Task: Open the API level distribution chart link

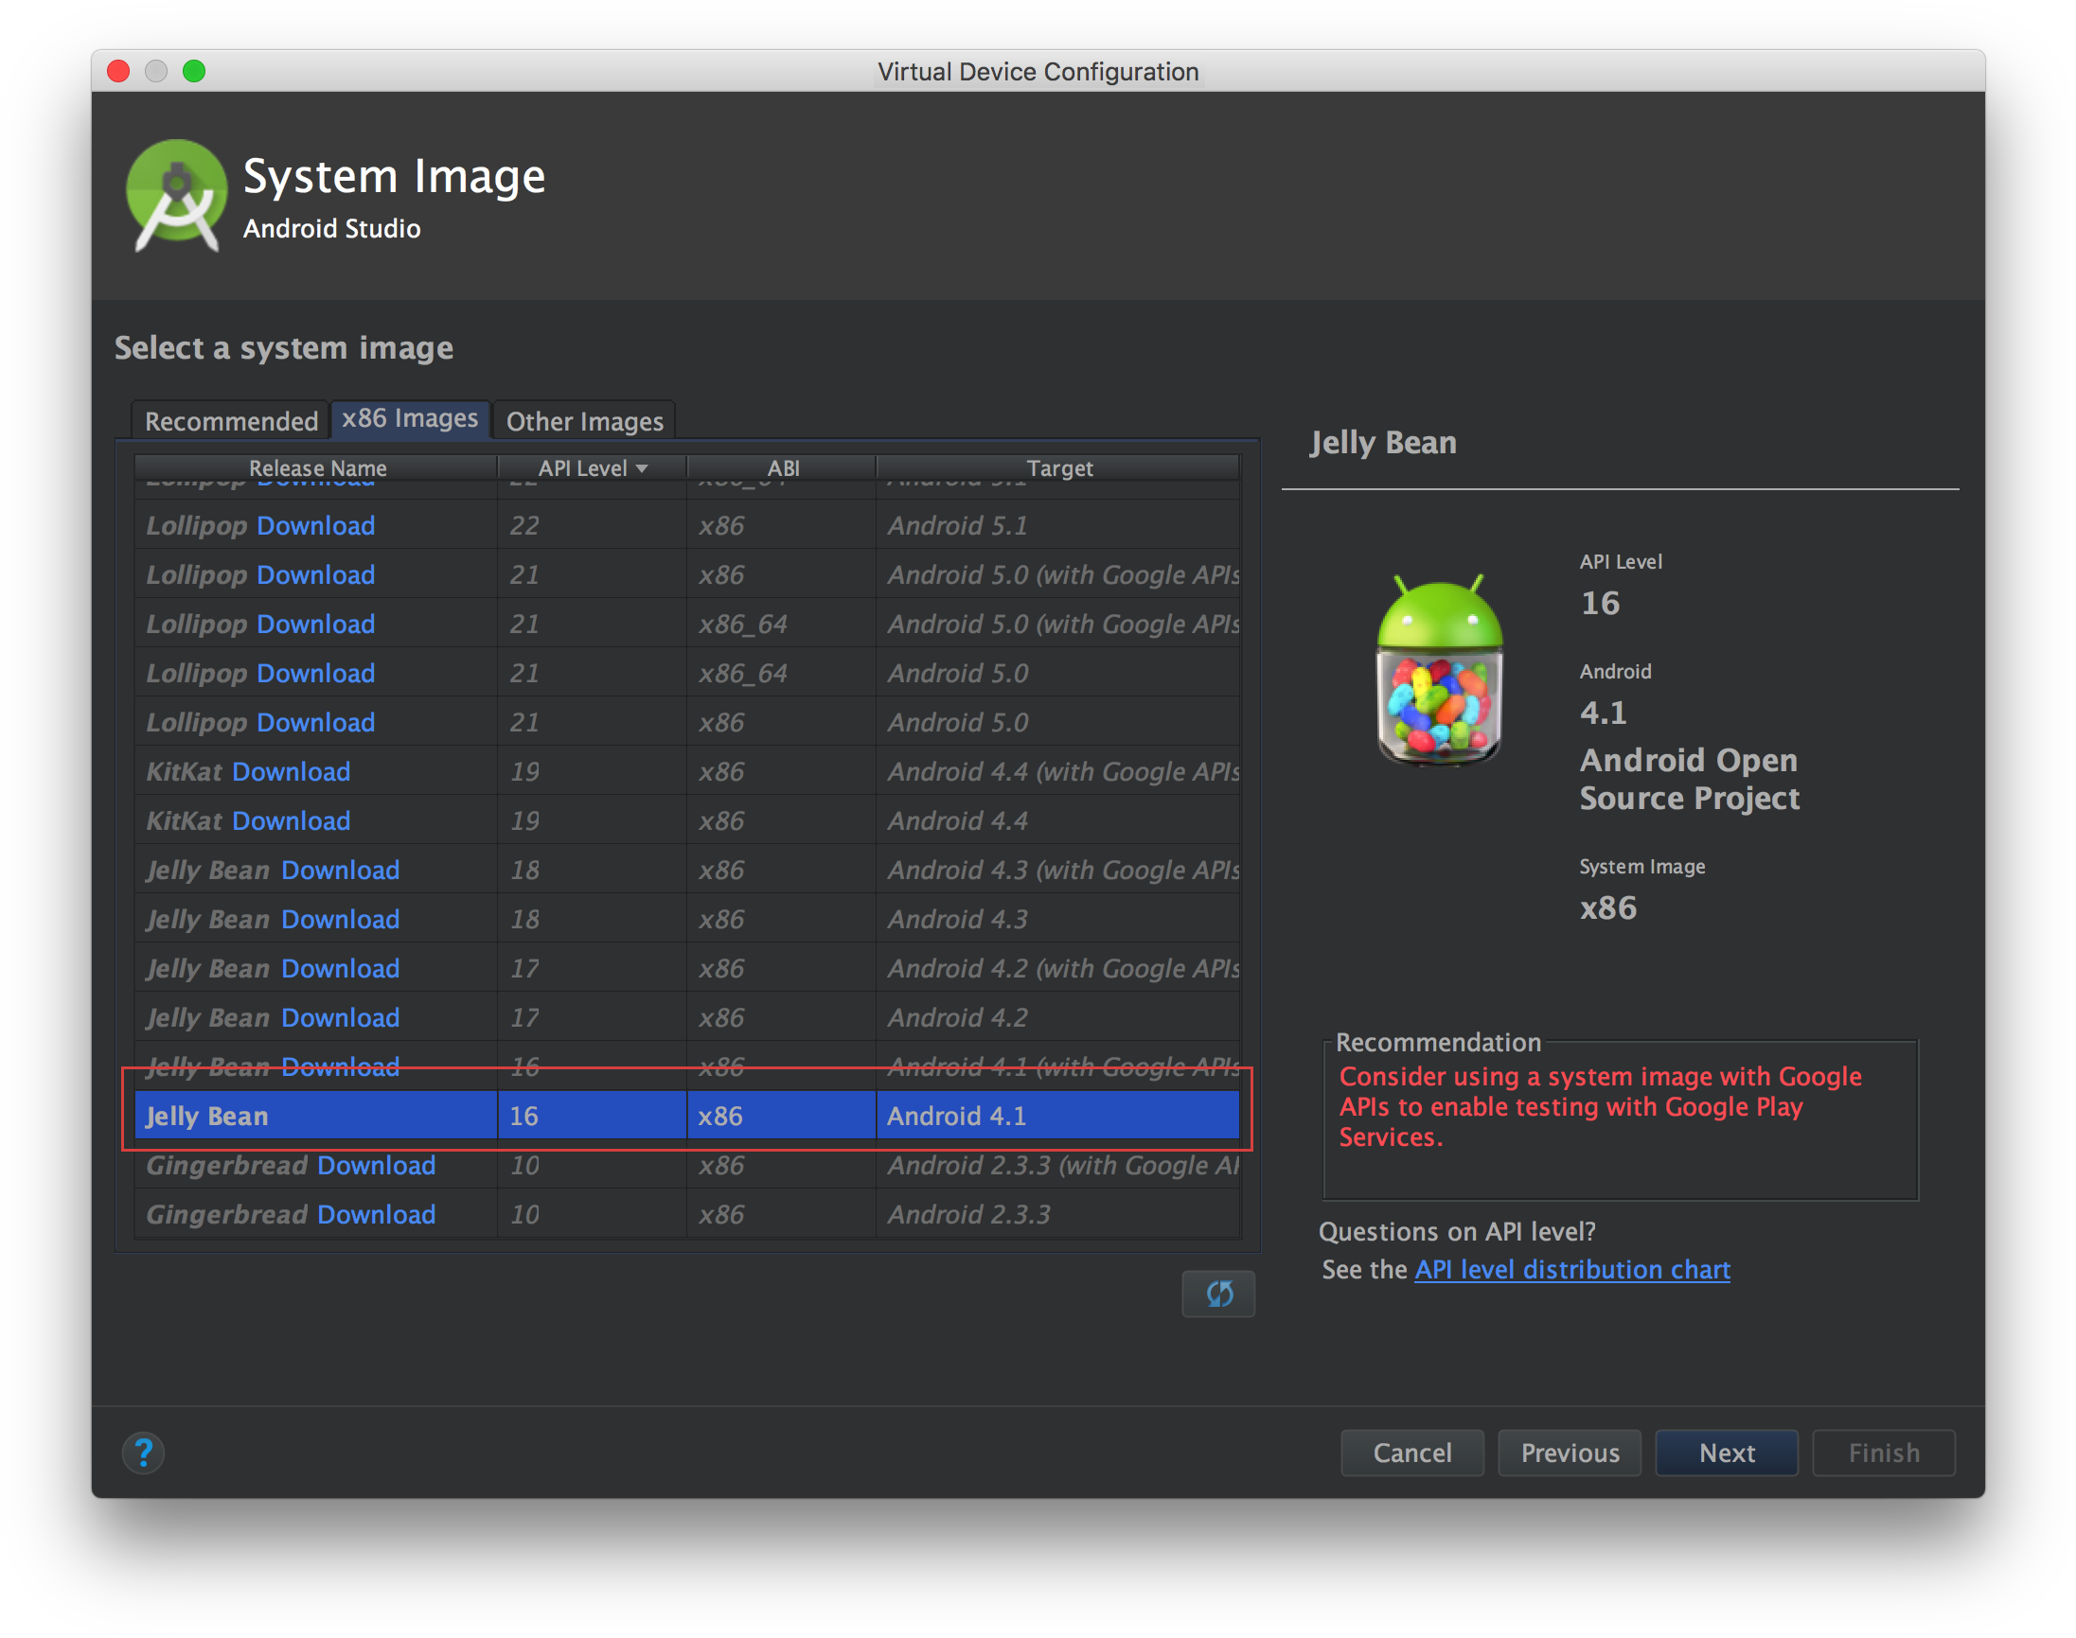Action: [1572, 1269]
